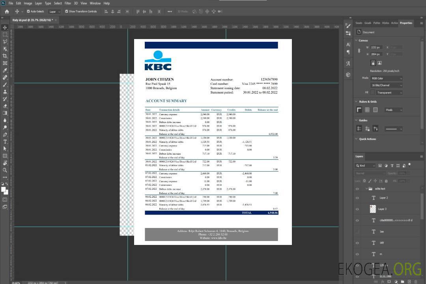Screen dimensions: 426x284
Task: Select the Eraser tool
Action: (x=5, y=106)
